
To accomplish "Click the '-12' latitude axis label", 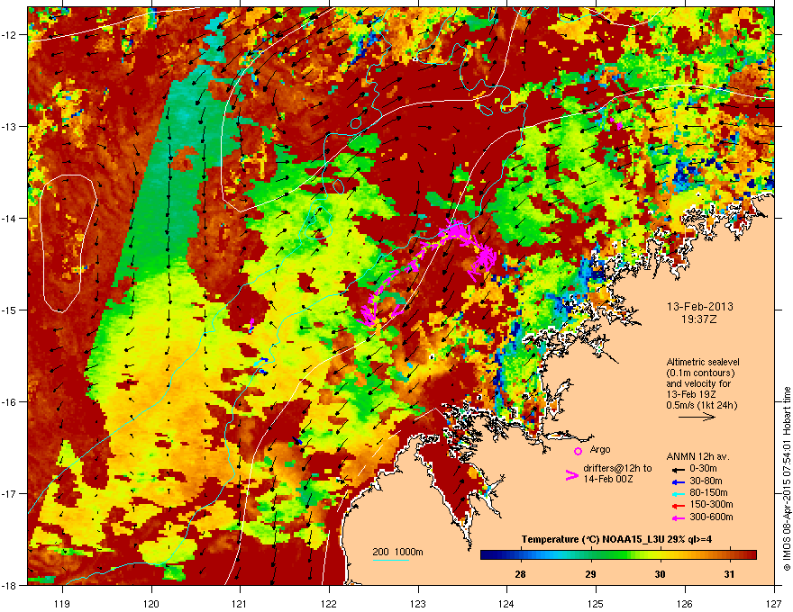I will pos(9,35).
